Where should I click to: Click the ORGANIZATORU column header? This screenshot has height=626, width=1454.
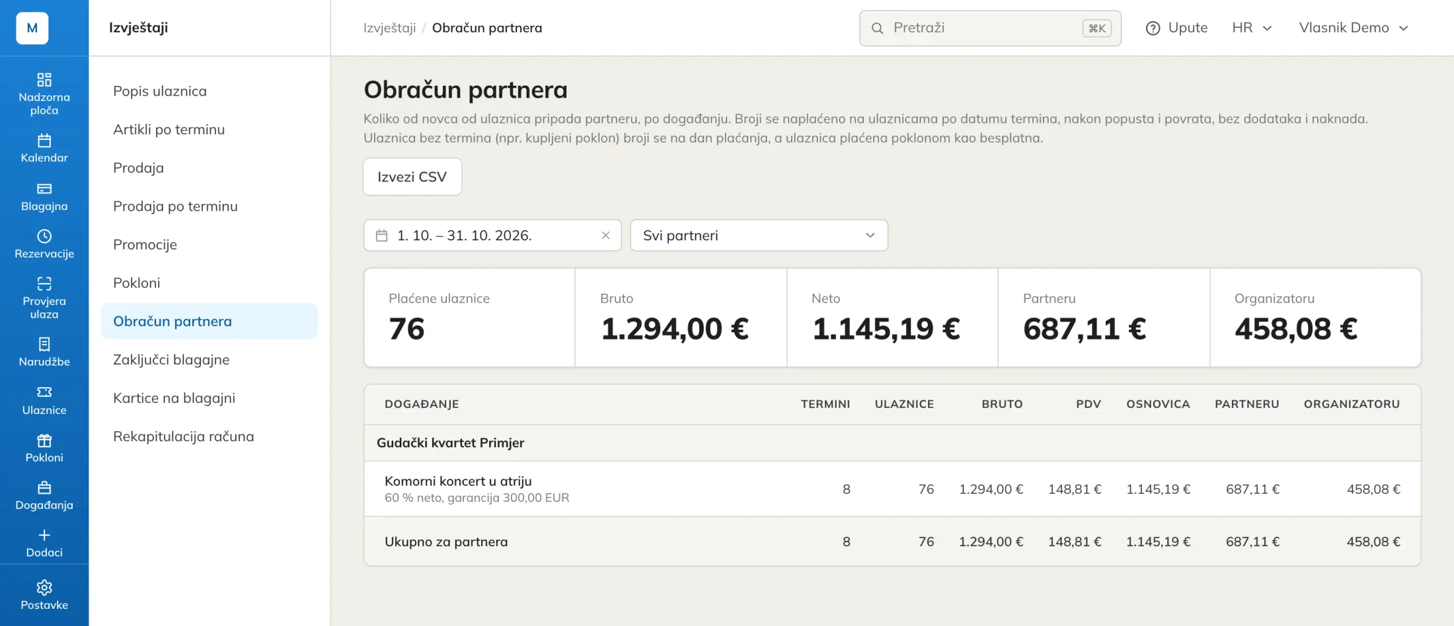point(1352,404)
